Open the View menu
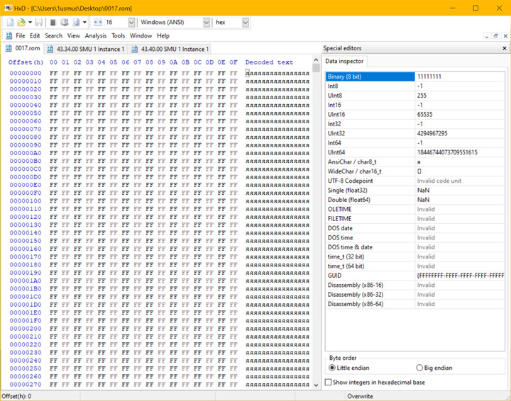 [x=74, y=35]
